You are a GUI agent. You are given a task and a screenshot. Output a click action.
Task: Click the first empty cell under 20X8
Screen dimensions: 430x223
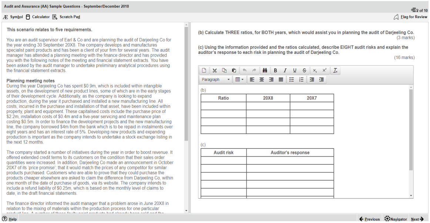pyautogui.click(x=268, y=106)
